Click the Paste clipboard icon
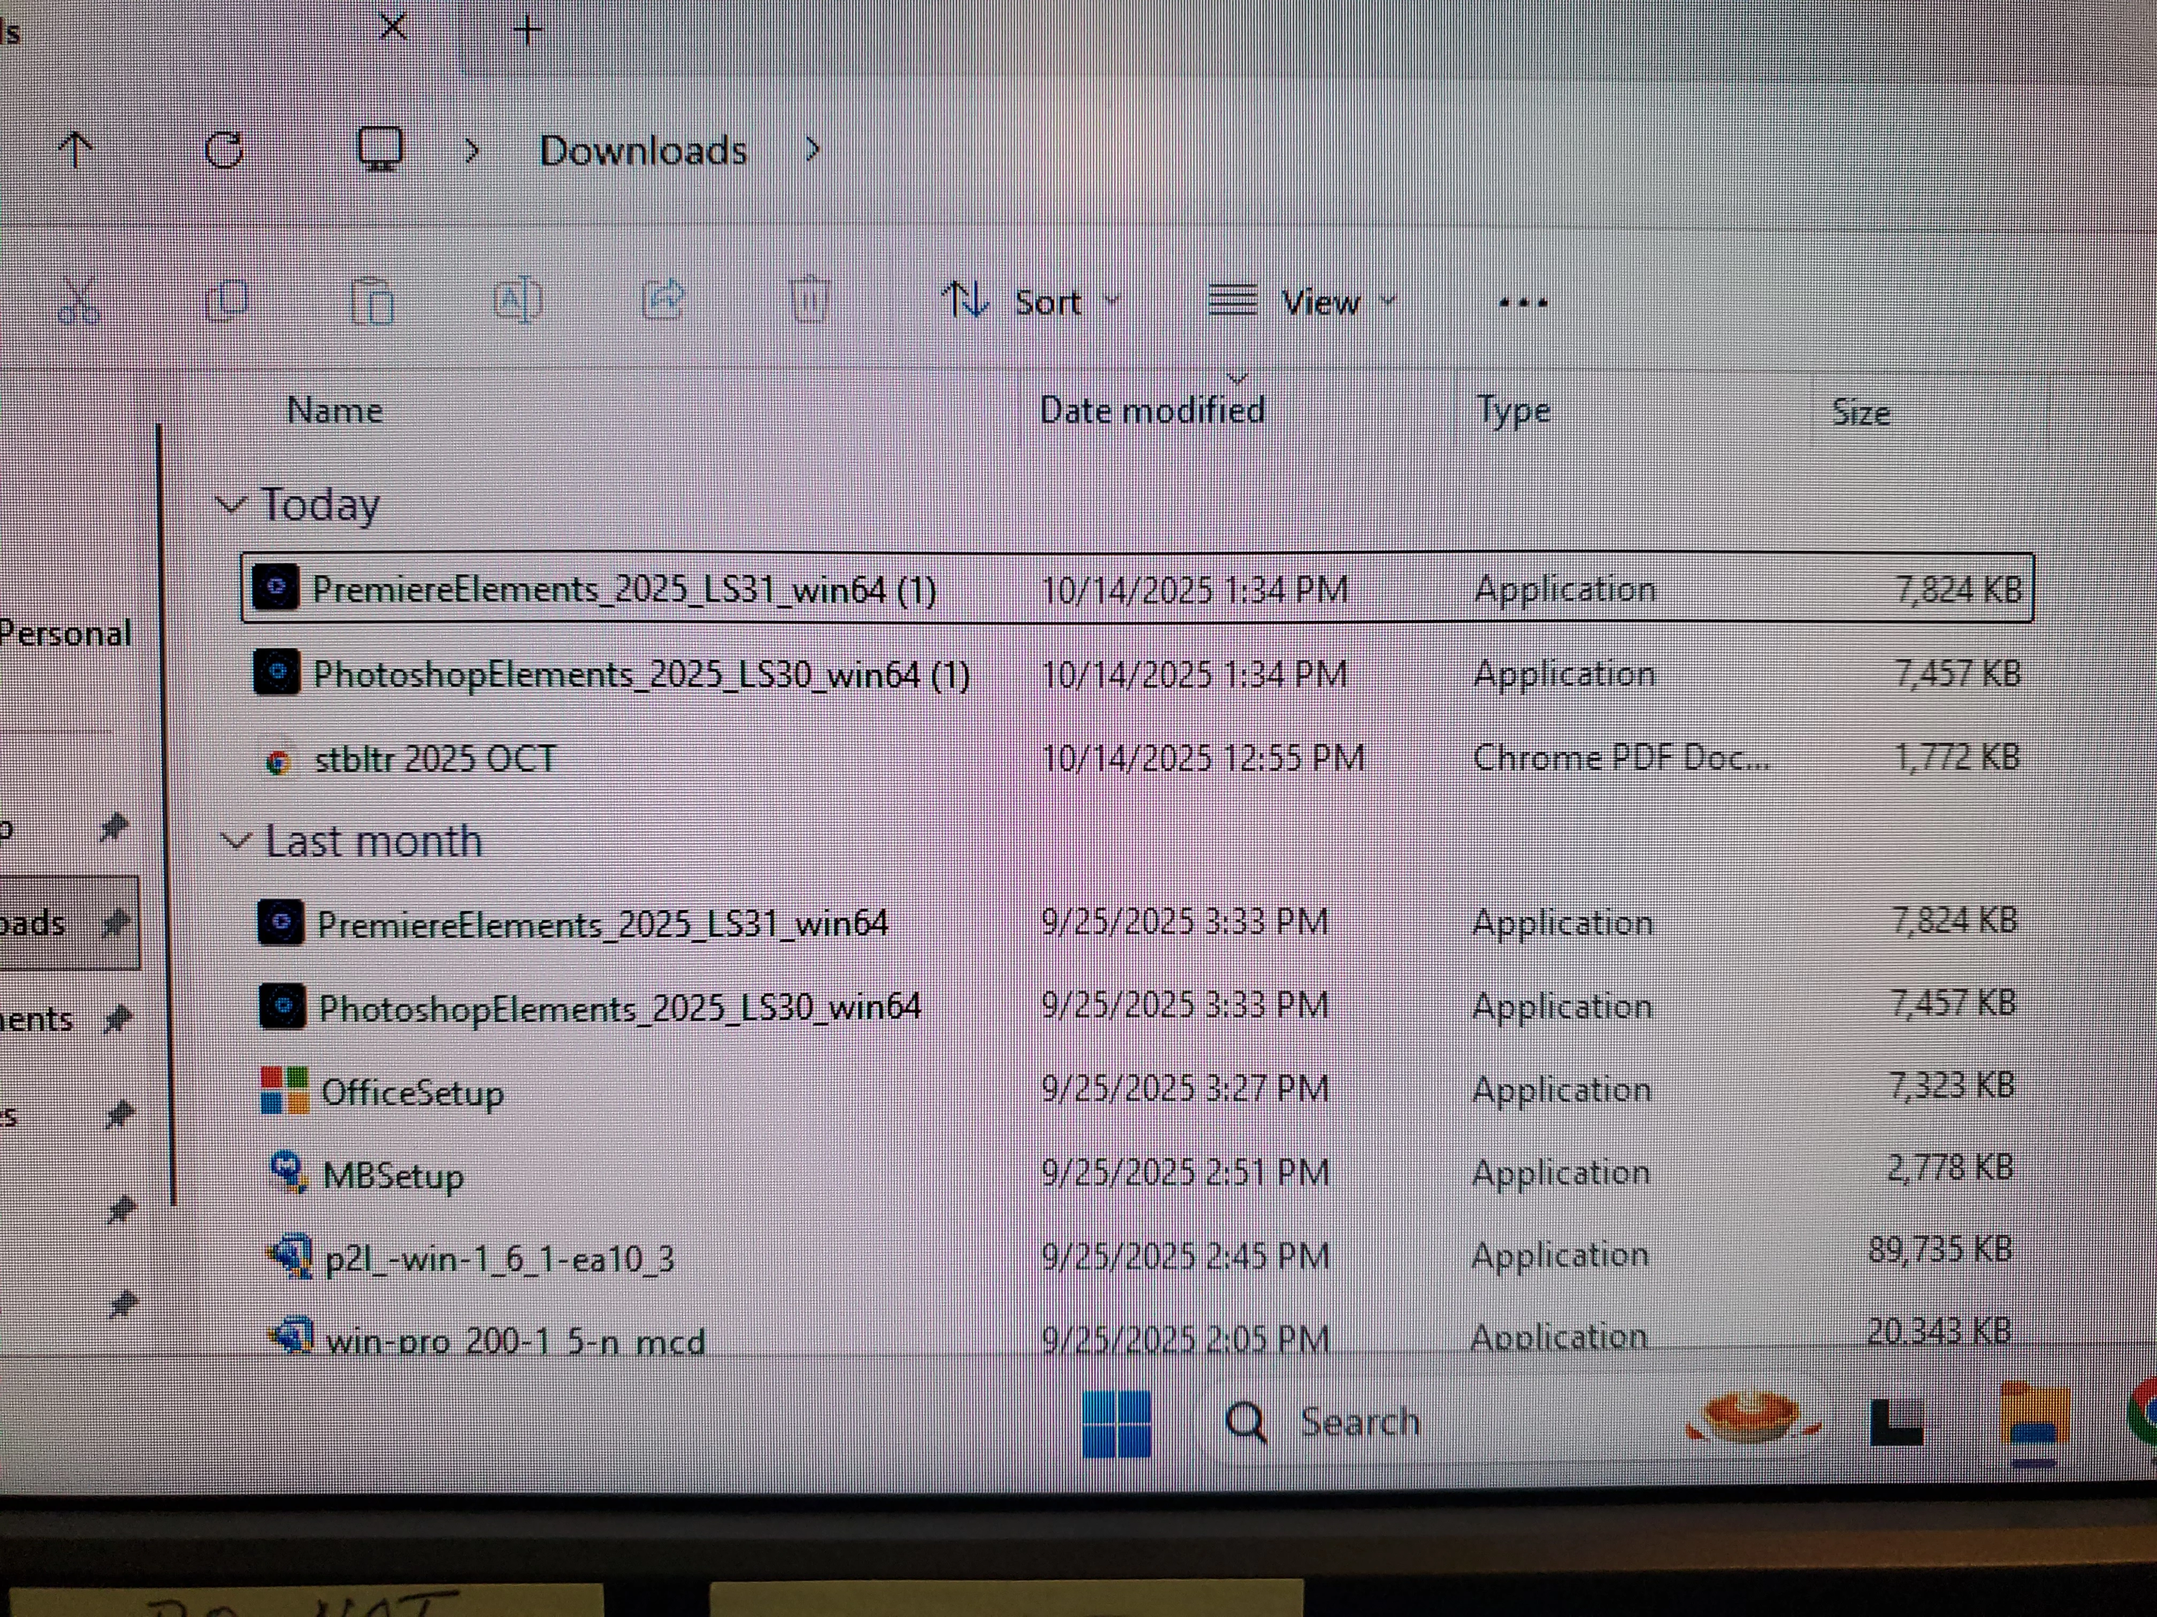Viewport: 2157px width, 1617px height. point(372,300)
